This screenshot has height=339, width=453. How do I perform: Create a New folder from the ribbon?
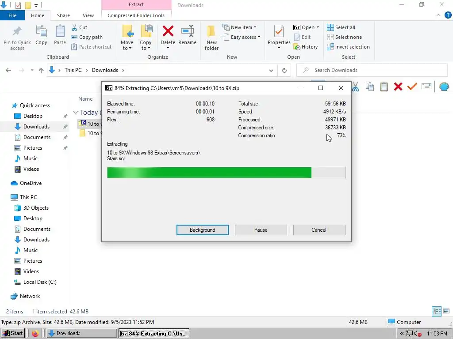(x=211, y=38)
